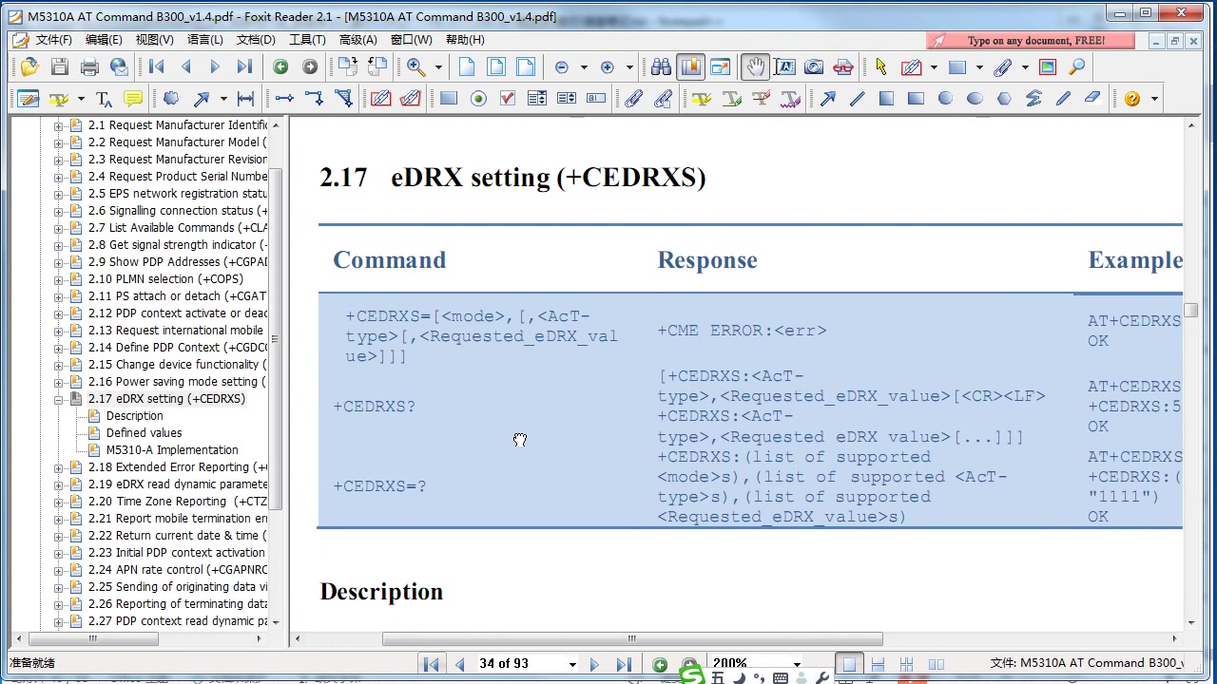The image size is (1217, 684).
Task: Click the Open file folder icon
Action: click(x=29, y=66)
